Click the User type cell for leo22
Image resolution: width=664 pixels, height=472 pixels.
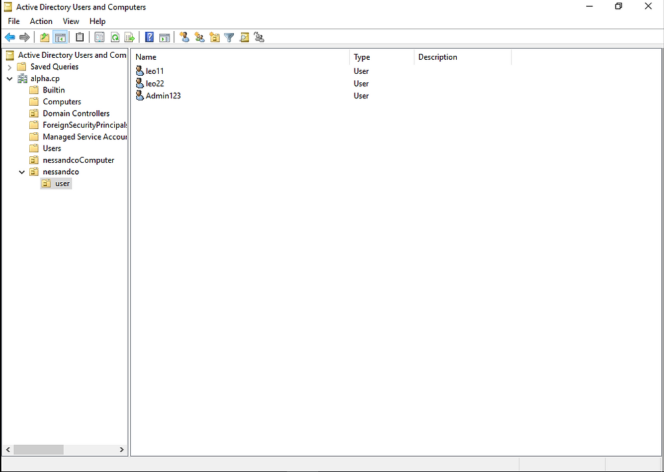coord(361,84)
